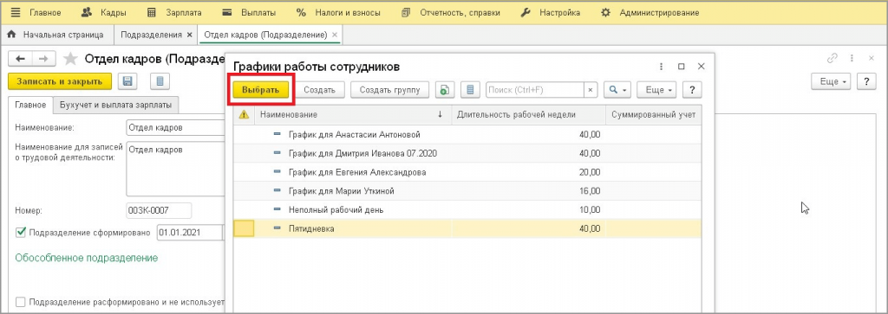The image size is (888, 314).
Task: Open the Администрирование section
Action: [x=650, y=12]
